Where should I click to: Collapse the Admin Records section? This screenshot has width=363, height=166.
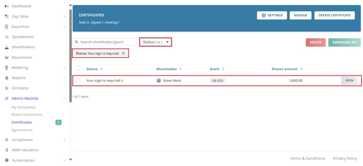[x=64, y=98]
